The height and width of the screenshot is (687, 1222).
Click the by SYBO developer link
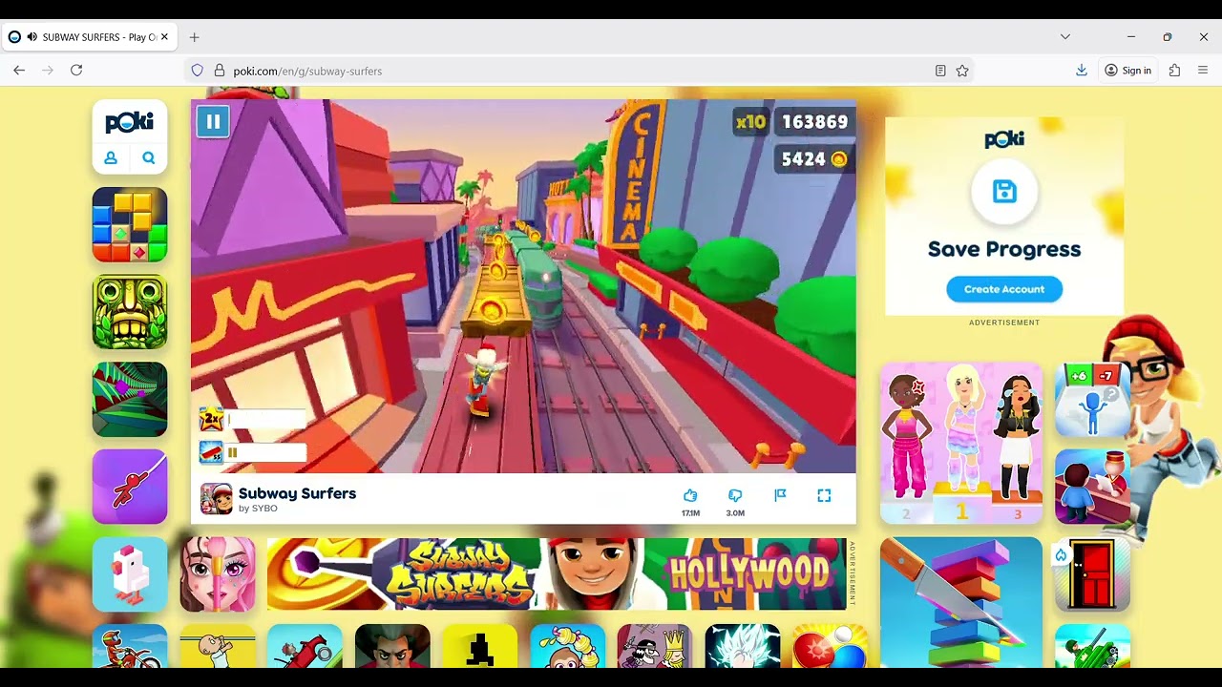click(258, 509)
